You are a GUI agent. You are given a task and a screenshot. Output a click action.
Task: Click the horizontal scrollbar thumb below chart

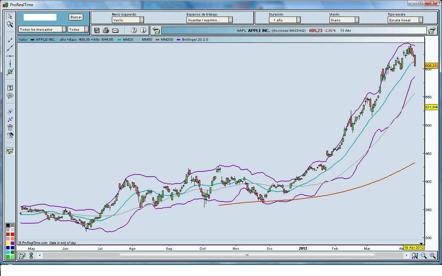247,256
